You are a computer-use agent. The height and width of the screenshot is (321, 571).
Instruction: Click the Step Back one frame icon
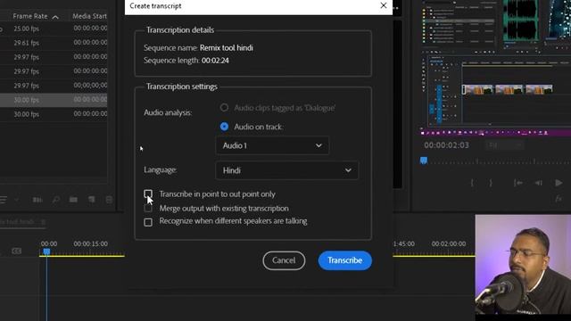(538, 183)
